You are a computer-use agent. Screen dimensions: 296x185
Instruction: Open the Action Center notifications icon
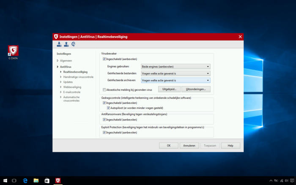coord(292,181)
